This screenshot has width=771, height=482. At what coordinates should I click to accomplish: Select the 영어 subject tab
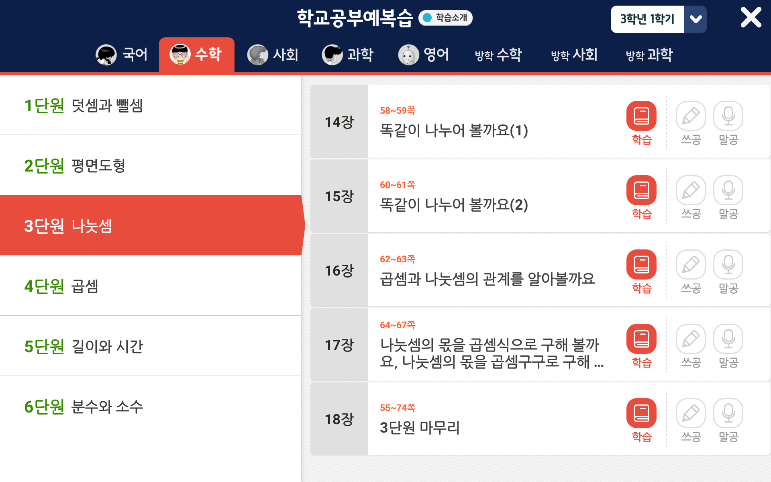[x=424, y=55]
